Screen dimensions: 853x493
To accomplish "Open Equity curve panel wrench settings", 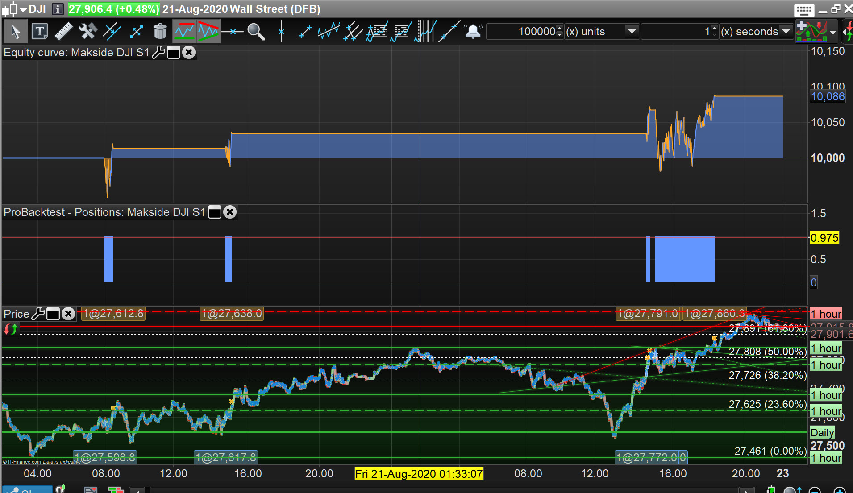I will click(158, 52).
